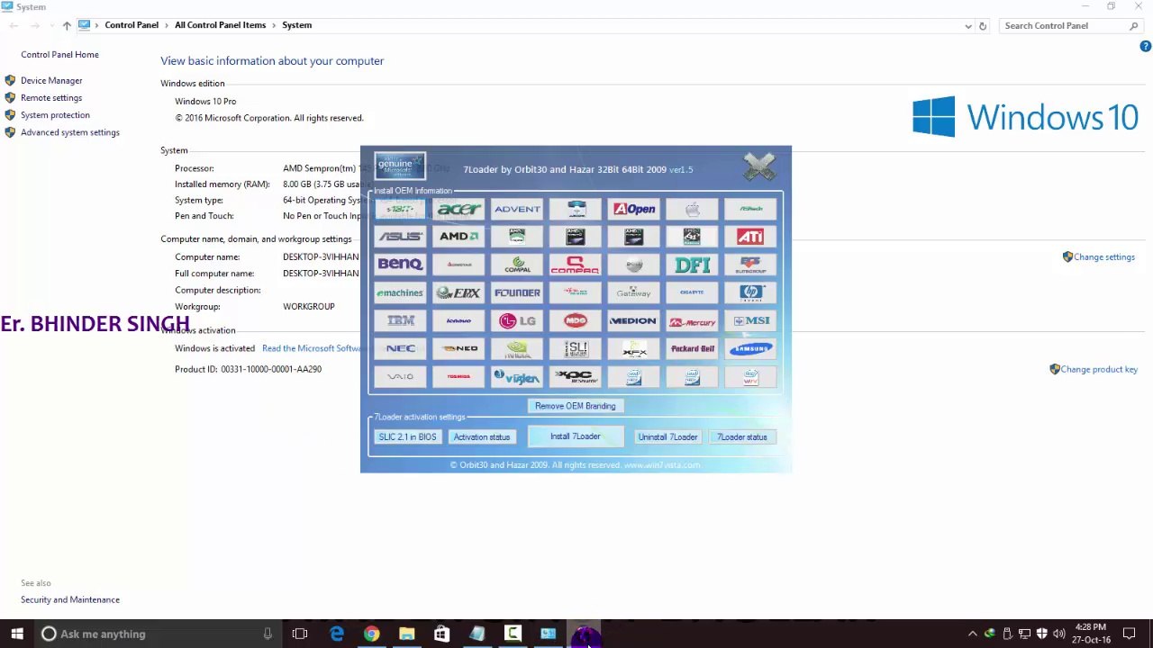This screenshot has width=1153, height=648.
Task: Check SLIC 2.1 in BIOS
Action: (x=407, y=437)
